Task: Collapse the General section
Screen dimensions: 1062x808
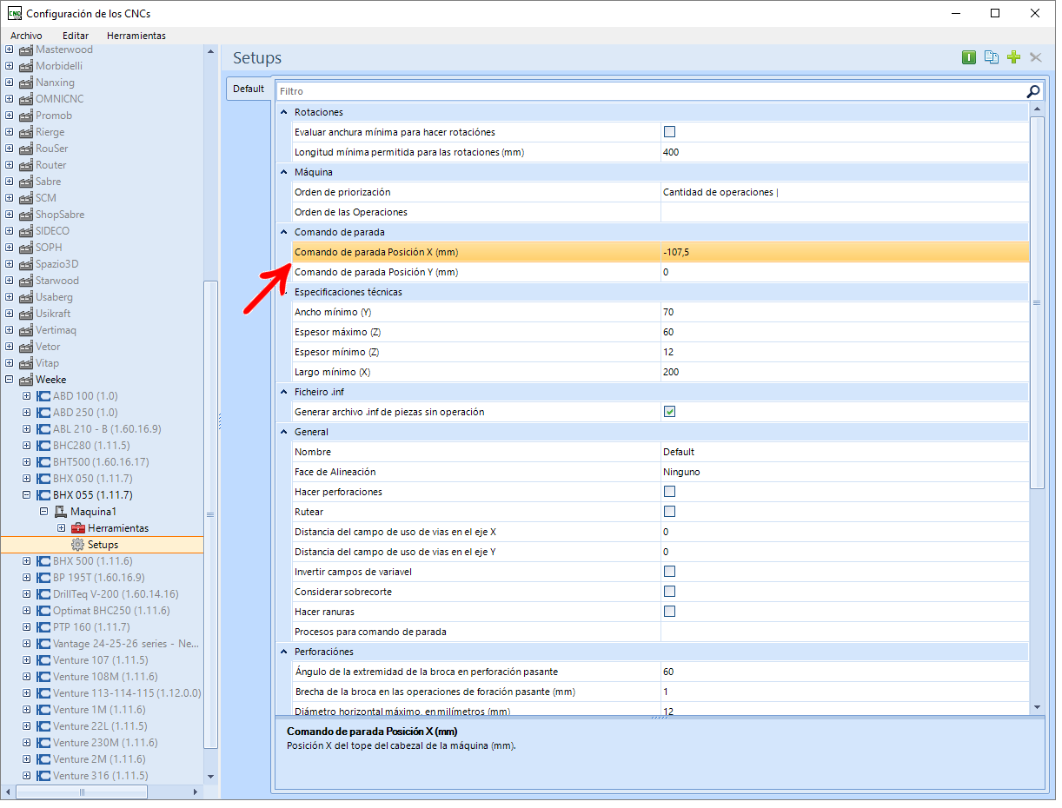Action: (283, 432)
